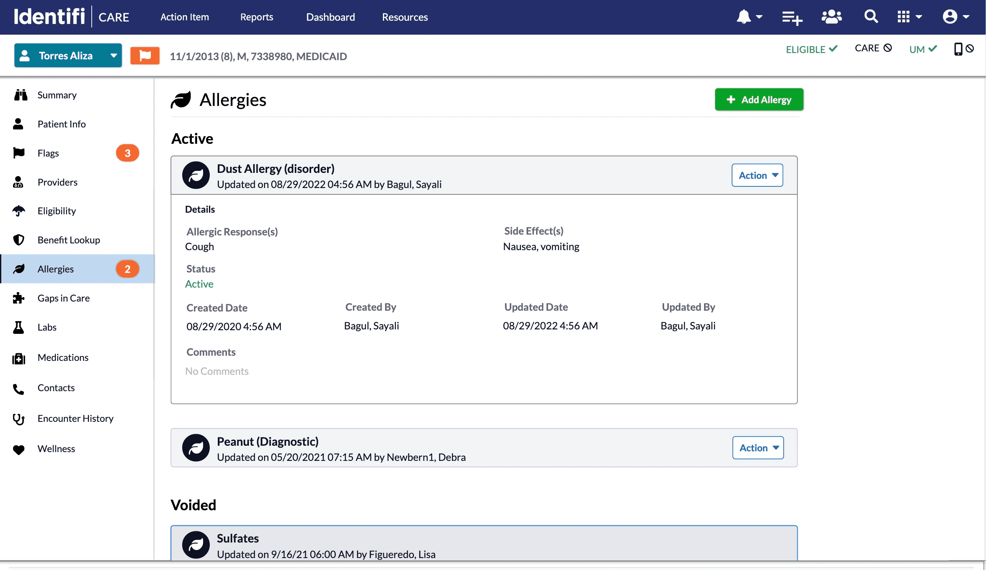Click the notifications bell icon
This screenshot has width=986, height=570.
[744, 17]
